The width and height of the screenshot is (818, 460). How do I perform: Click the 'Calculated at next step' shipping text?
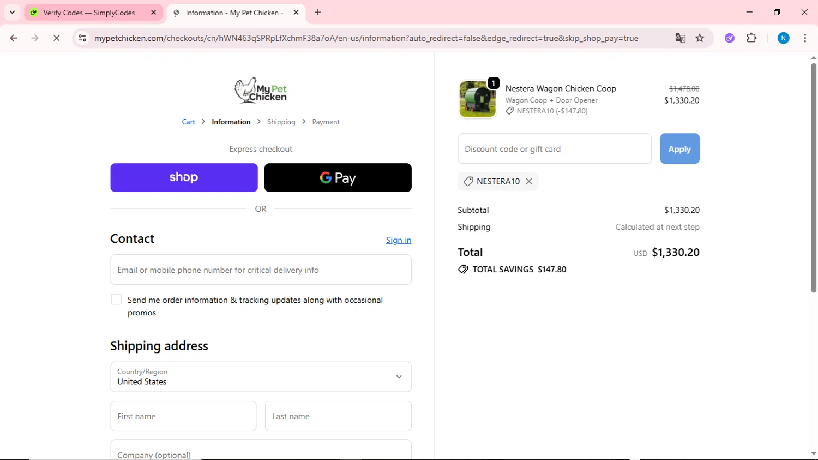coord(657,227)
